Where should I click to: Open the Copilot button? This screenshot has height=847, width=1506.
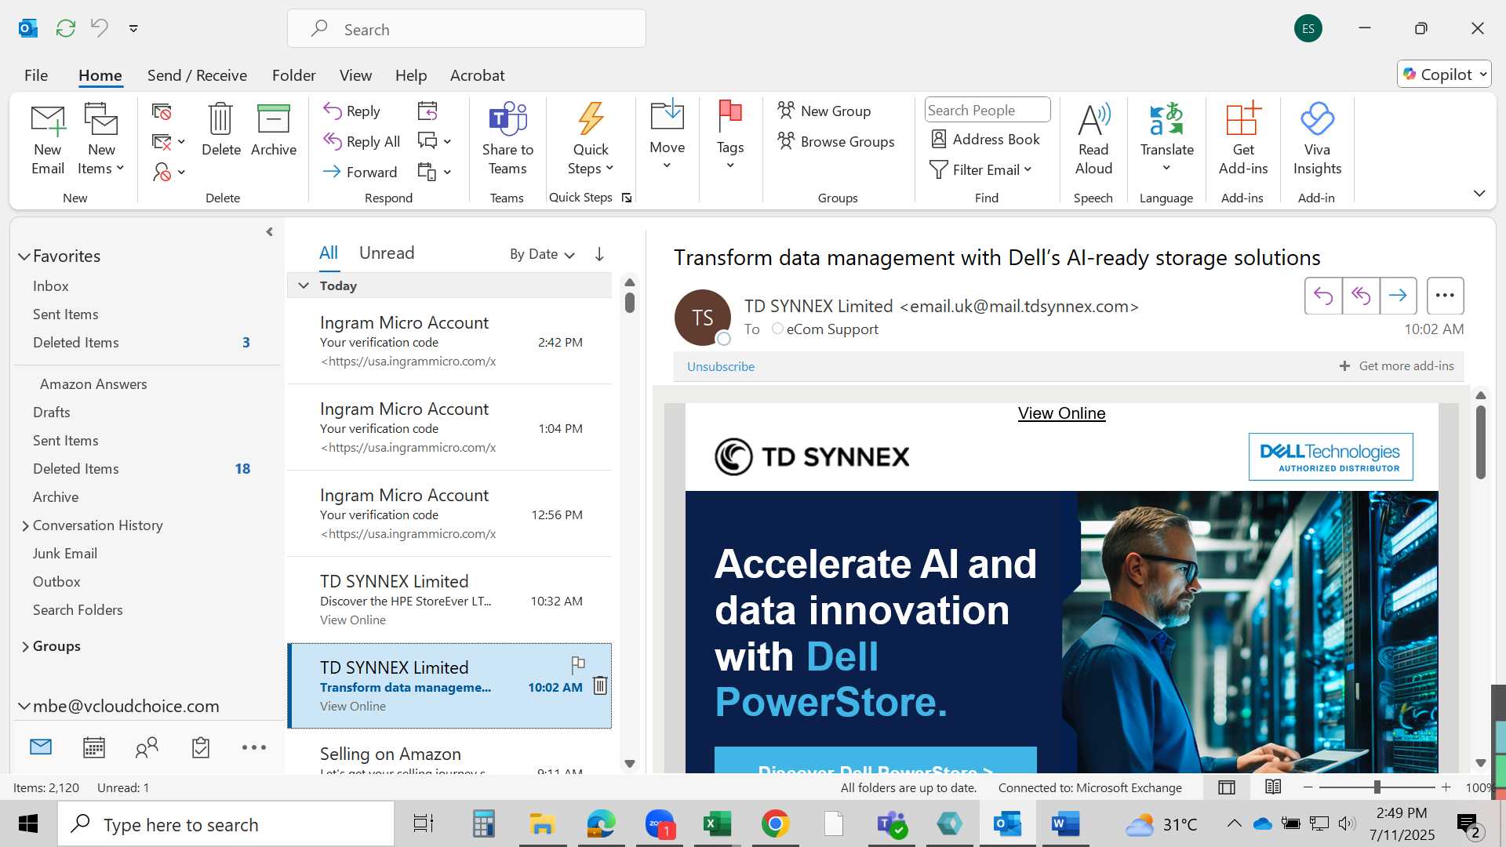1444,74
